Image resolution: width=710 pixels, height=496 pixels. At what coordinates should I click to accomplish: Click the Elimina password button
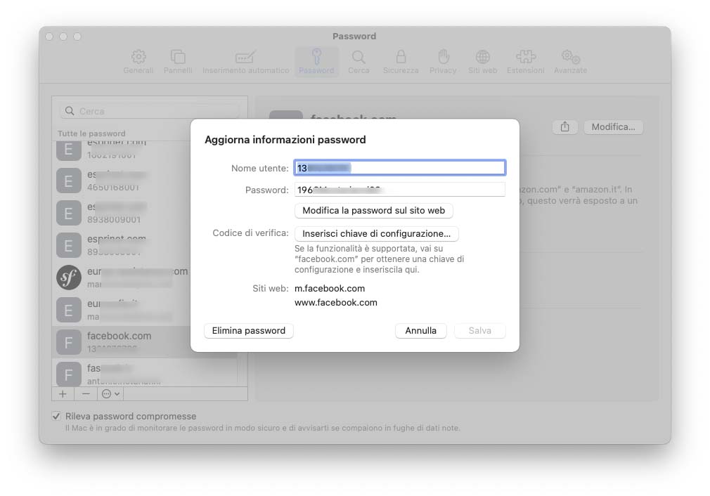click(x=249, y=331)
